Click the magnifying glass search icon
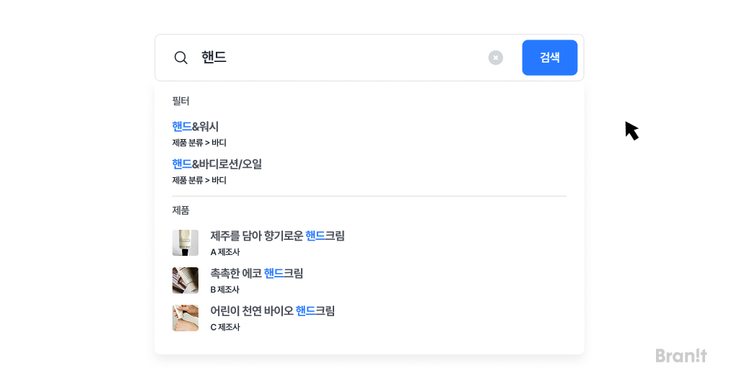The width and height of the screenshot is (739, 389). coord(181,58)
